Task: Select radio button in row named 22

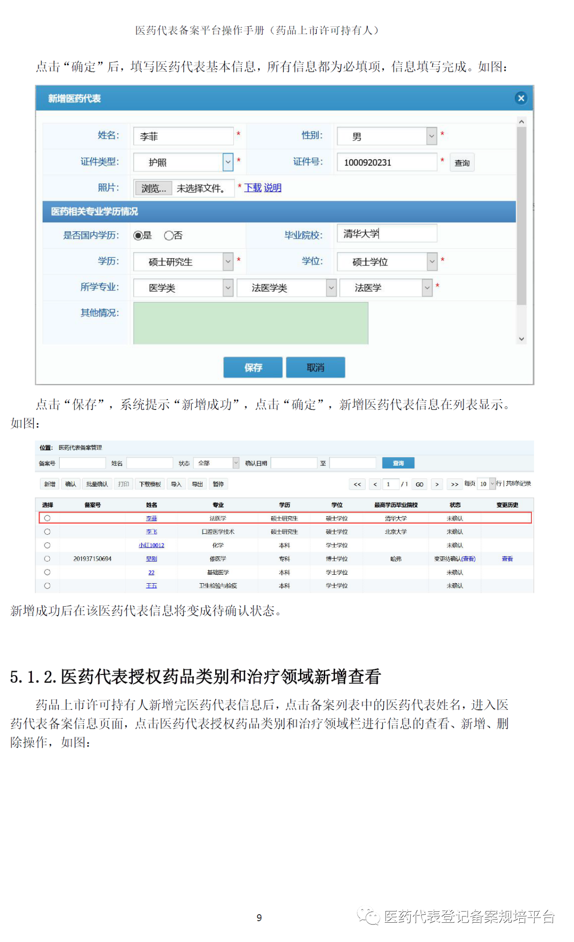Action: (x=47, y=572)
